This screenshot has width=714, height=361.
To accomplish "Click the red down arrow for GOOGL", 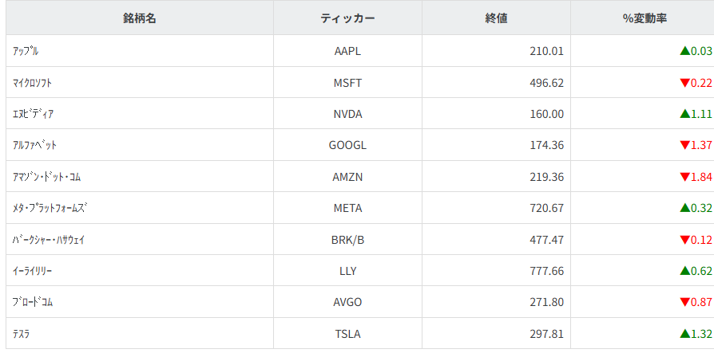I will click(x=684, y=145).
